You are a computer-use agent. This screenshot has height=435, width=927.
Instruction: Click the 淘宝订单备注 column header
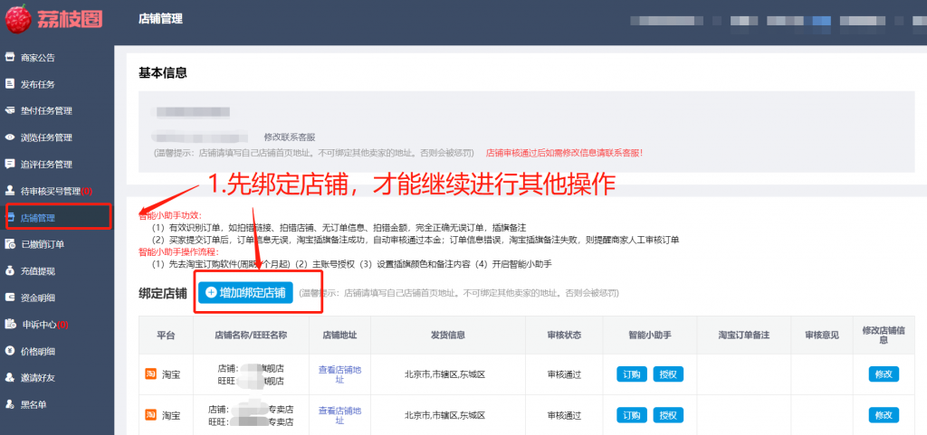tap(744, 335)
